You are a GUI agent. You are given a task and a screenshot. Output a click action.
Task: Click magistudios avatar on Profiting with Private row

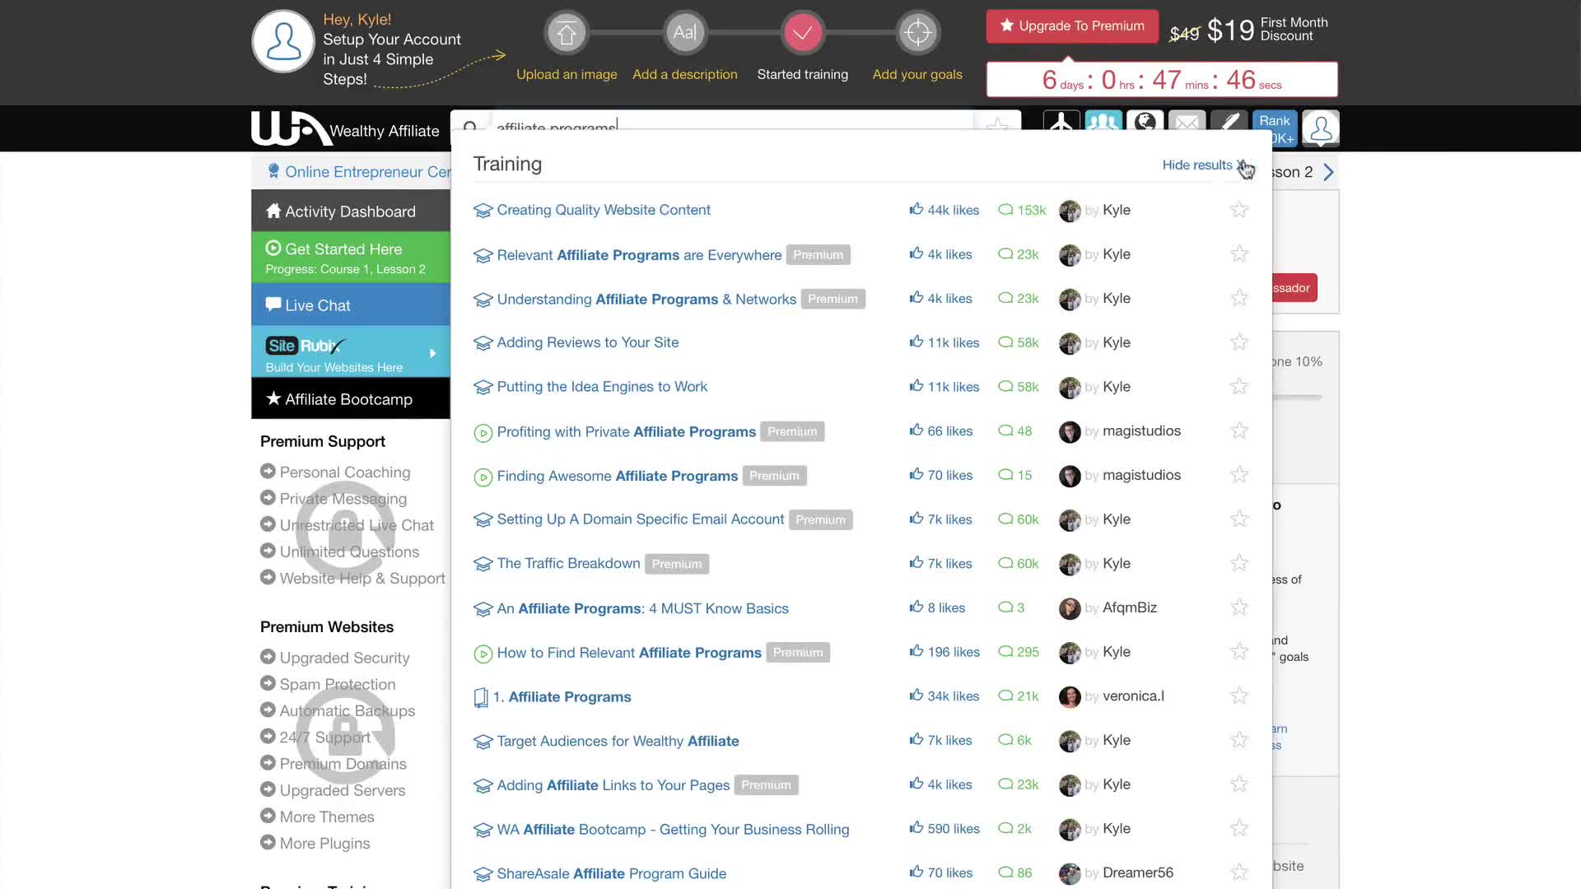(1070, 432)
